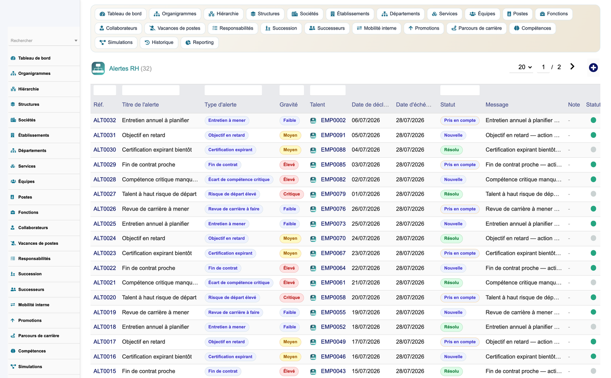Viewport: 611px width, 378px height.
Task: Click the Réf. column filter field
Action: [105, 90]
